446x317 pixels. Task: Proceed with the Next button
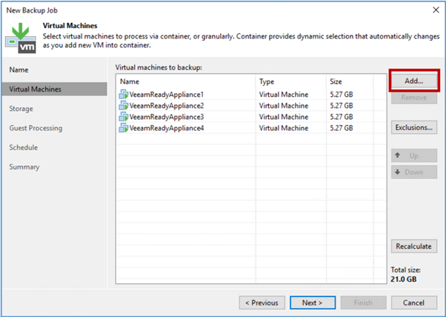pyautogui.click(x=313, y=303)
